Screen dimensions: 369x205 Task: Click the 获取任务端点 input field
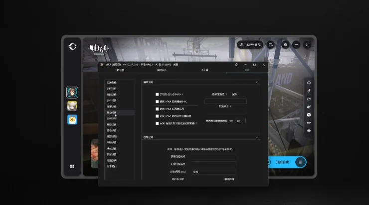point(213,157)
